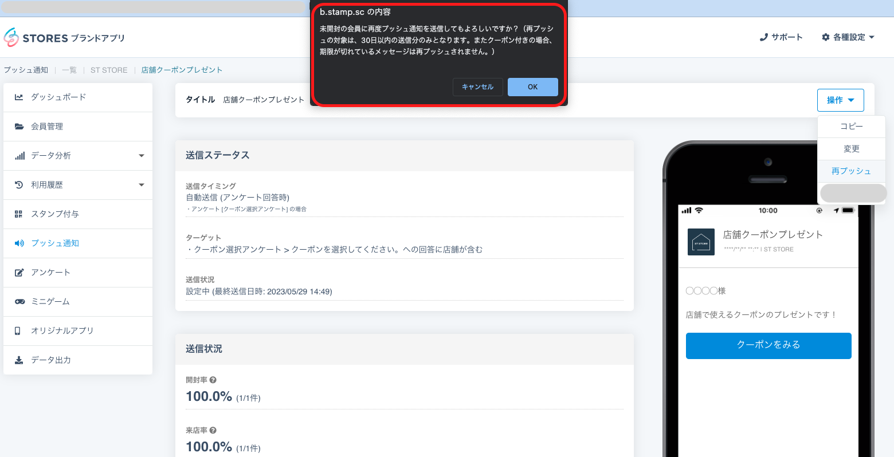Confirm the re-push dialog with OK
894x457 pixels.
pyautogui.click(x=532, y=87)
